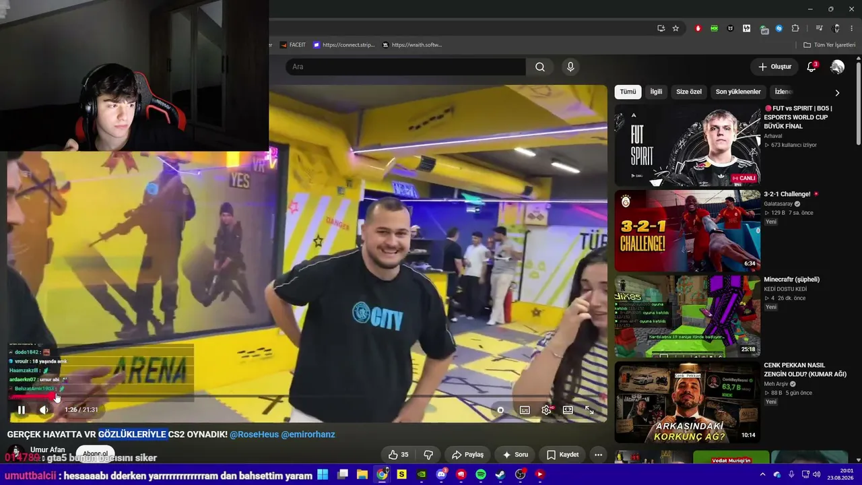Image resolution: width=862 pixels, height=485 pixels.
Task: Open the Umur Afan channel avatar
Action: tap(16, 453)
